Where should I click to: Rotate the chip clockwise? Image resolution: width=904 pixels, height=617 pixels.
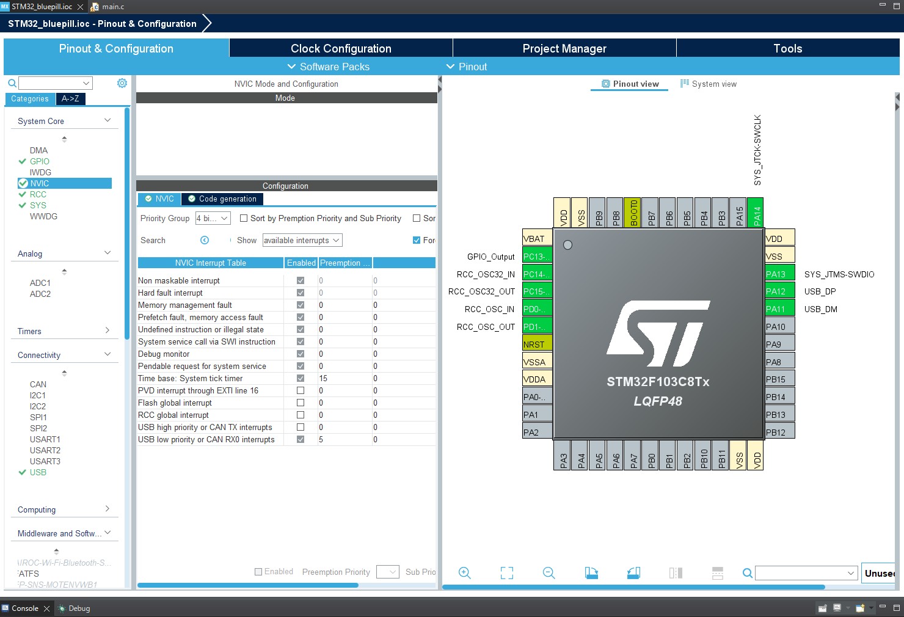591,573
